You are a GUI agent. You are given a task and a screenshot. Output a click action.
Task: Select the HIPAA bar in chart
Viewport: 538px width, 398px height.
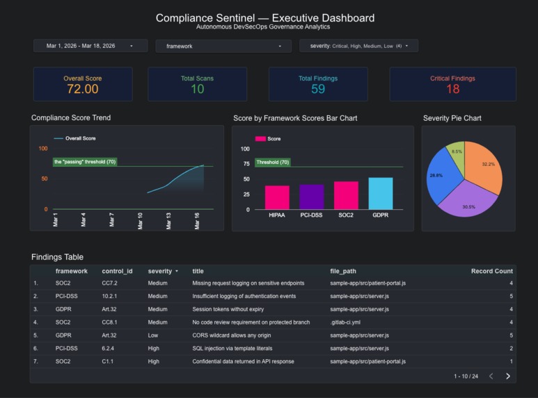[x=277, y=197]
